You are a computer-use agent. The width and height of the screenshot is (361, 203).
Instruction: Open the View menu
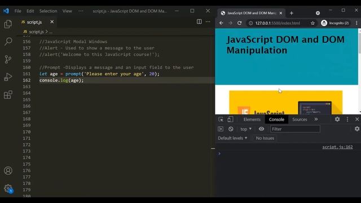point(67,11)
